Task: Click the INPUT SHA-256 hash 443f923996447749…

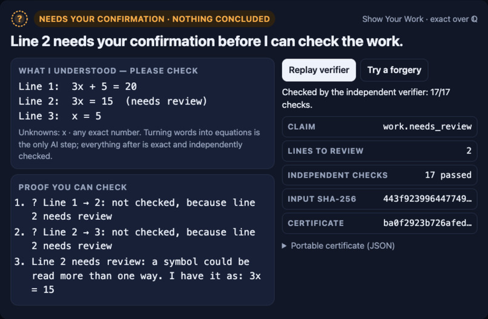Action: pos(427,199)
